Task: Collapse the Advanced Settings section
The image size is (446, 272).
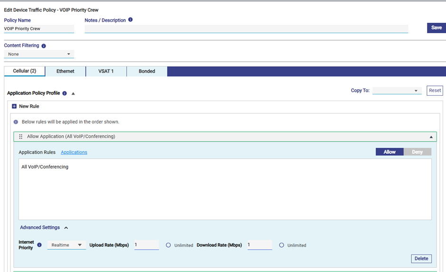Action: click(x=66, y=228)
